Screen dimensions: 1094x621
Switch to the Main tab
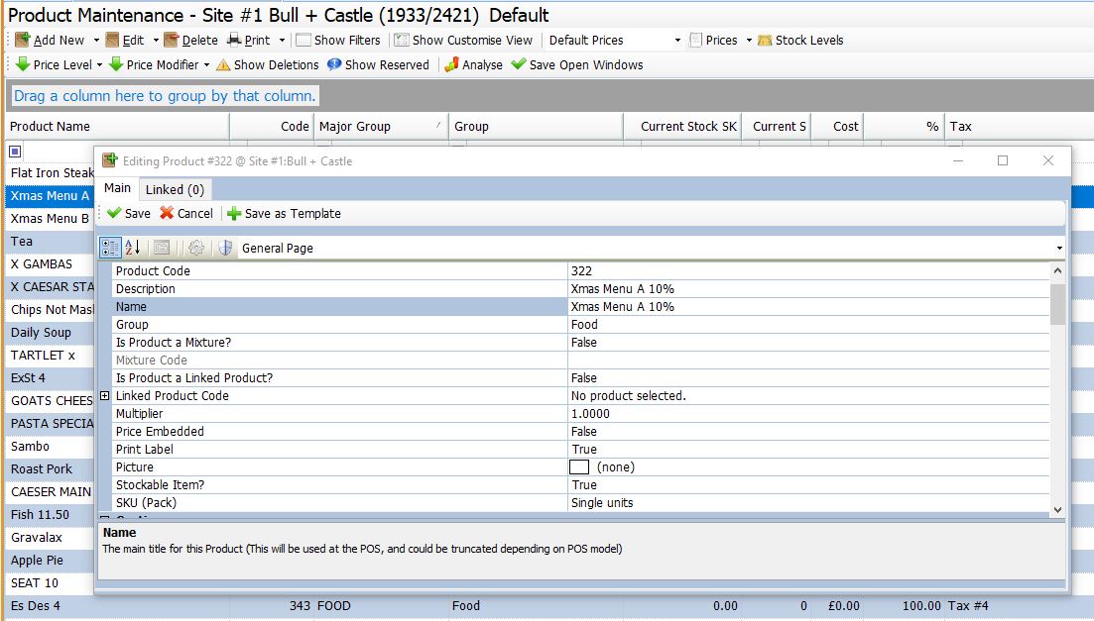[x=117, y=188]
